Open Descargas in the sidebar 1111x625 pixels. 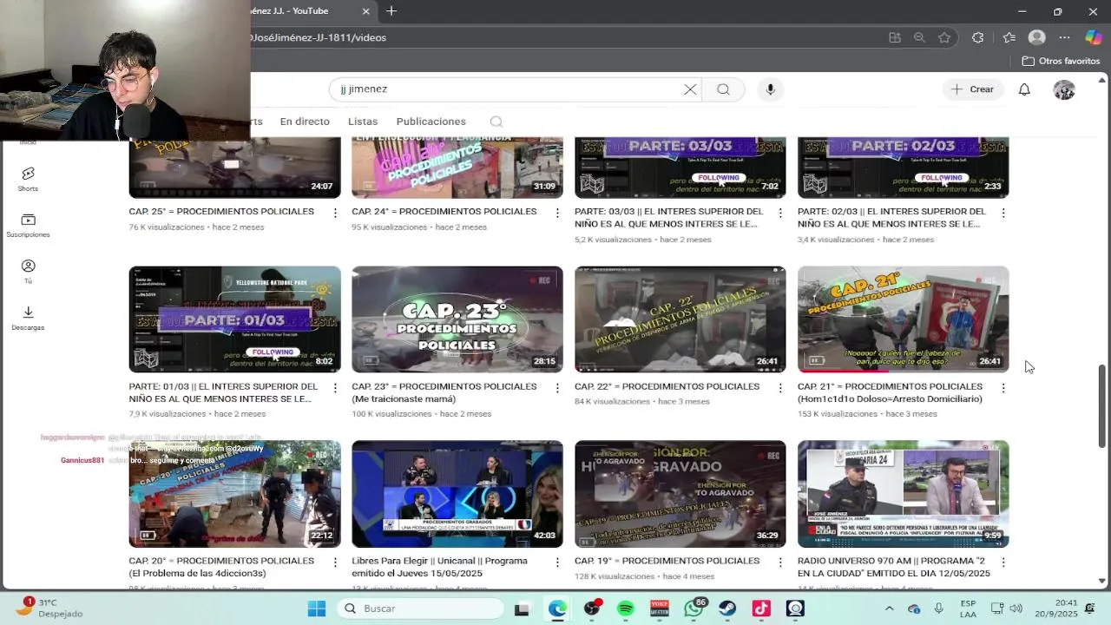(28, 319)
